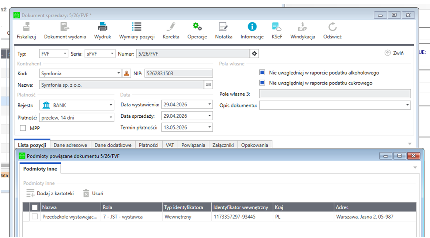The height and width of the screenshot is (238, 430).
Task: Refresh document with Odśwież icon
Action: 332,27
